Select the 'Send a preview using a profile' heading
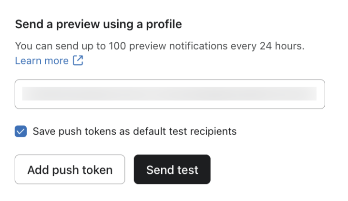The image size is (348, 201). (x=99, y=24)
